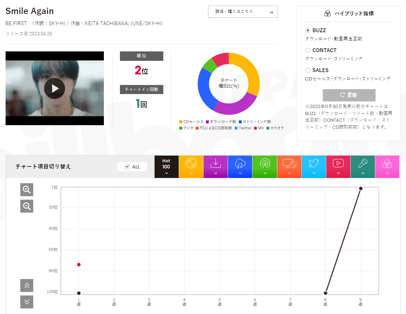Screen dimensions: 406x314
Task: Click the red data point at week 1
Action: click(79, 265)
